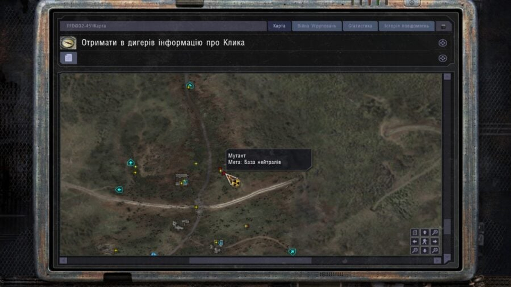Click the cyan left-arrow exit marker
511x287 pixels.
point(119,190)
